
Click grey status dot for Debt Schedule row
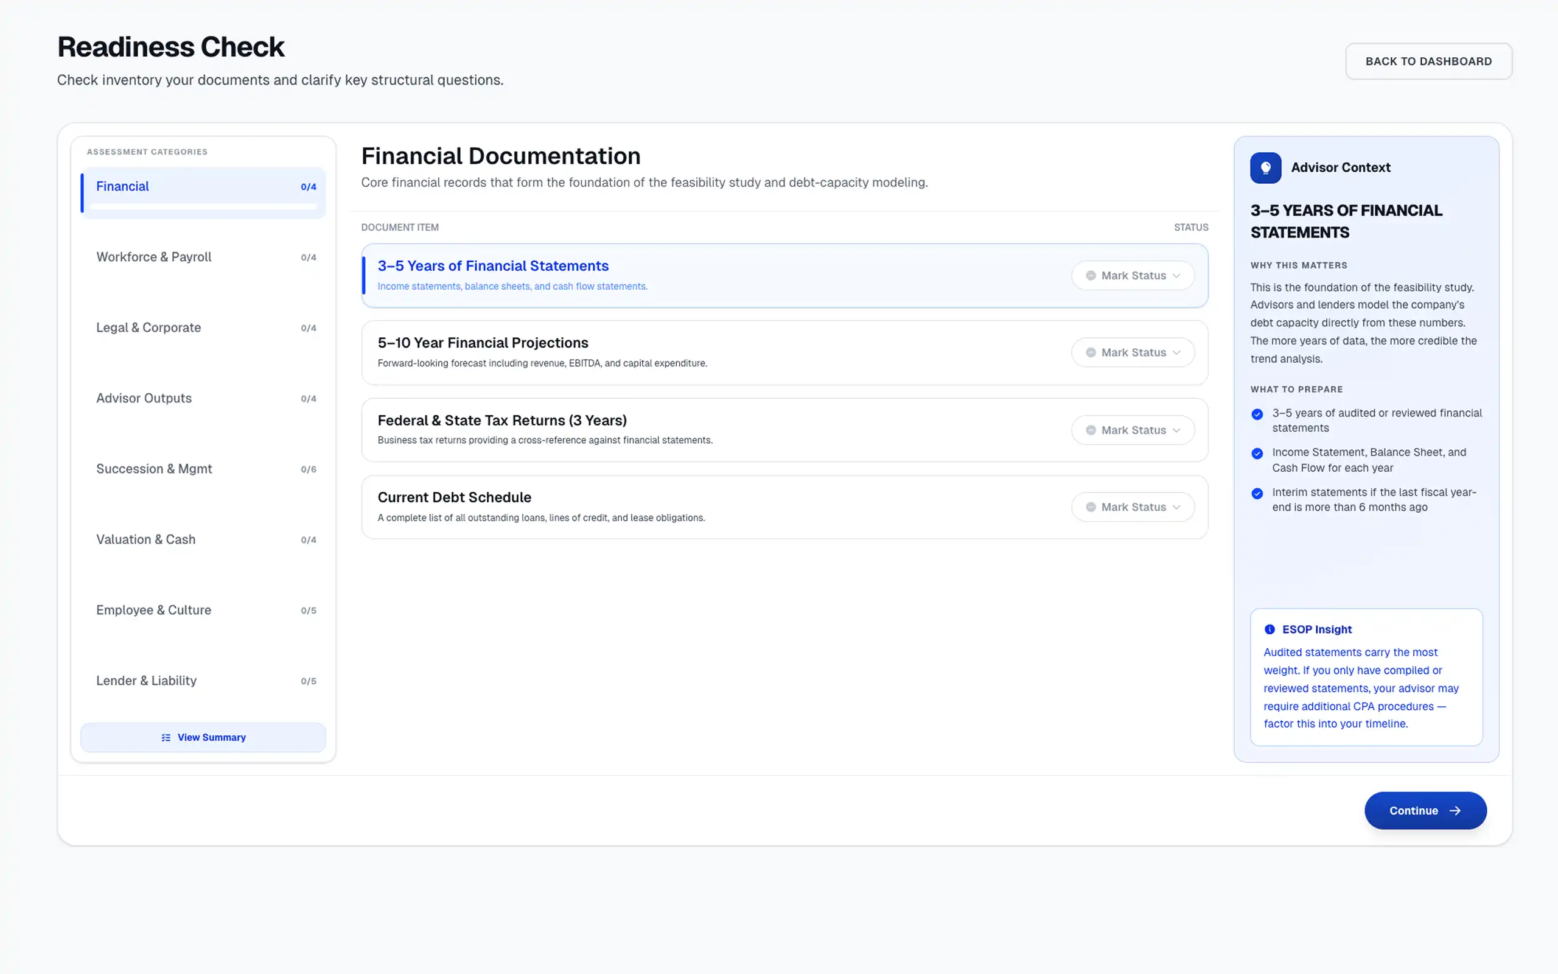(x=1091, y=507)
